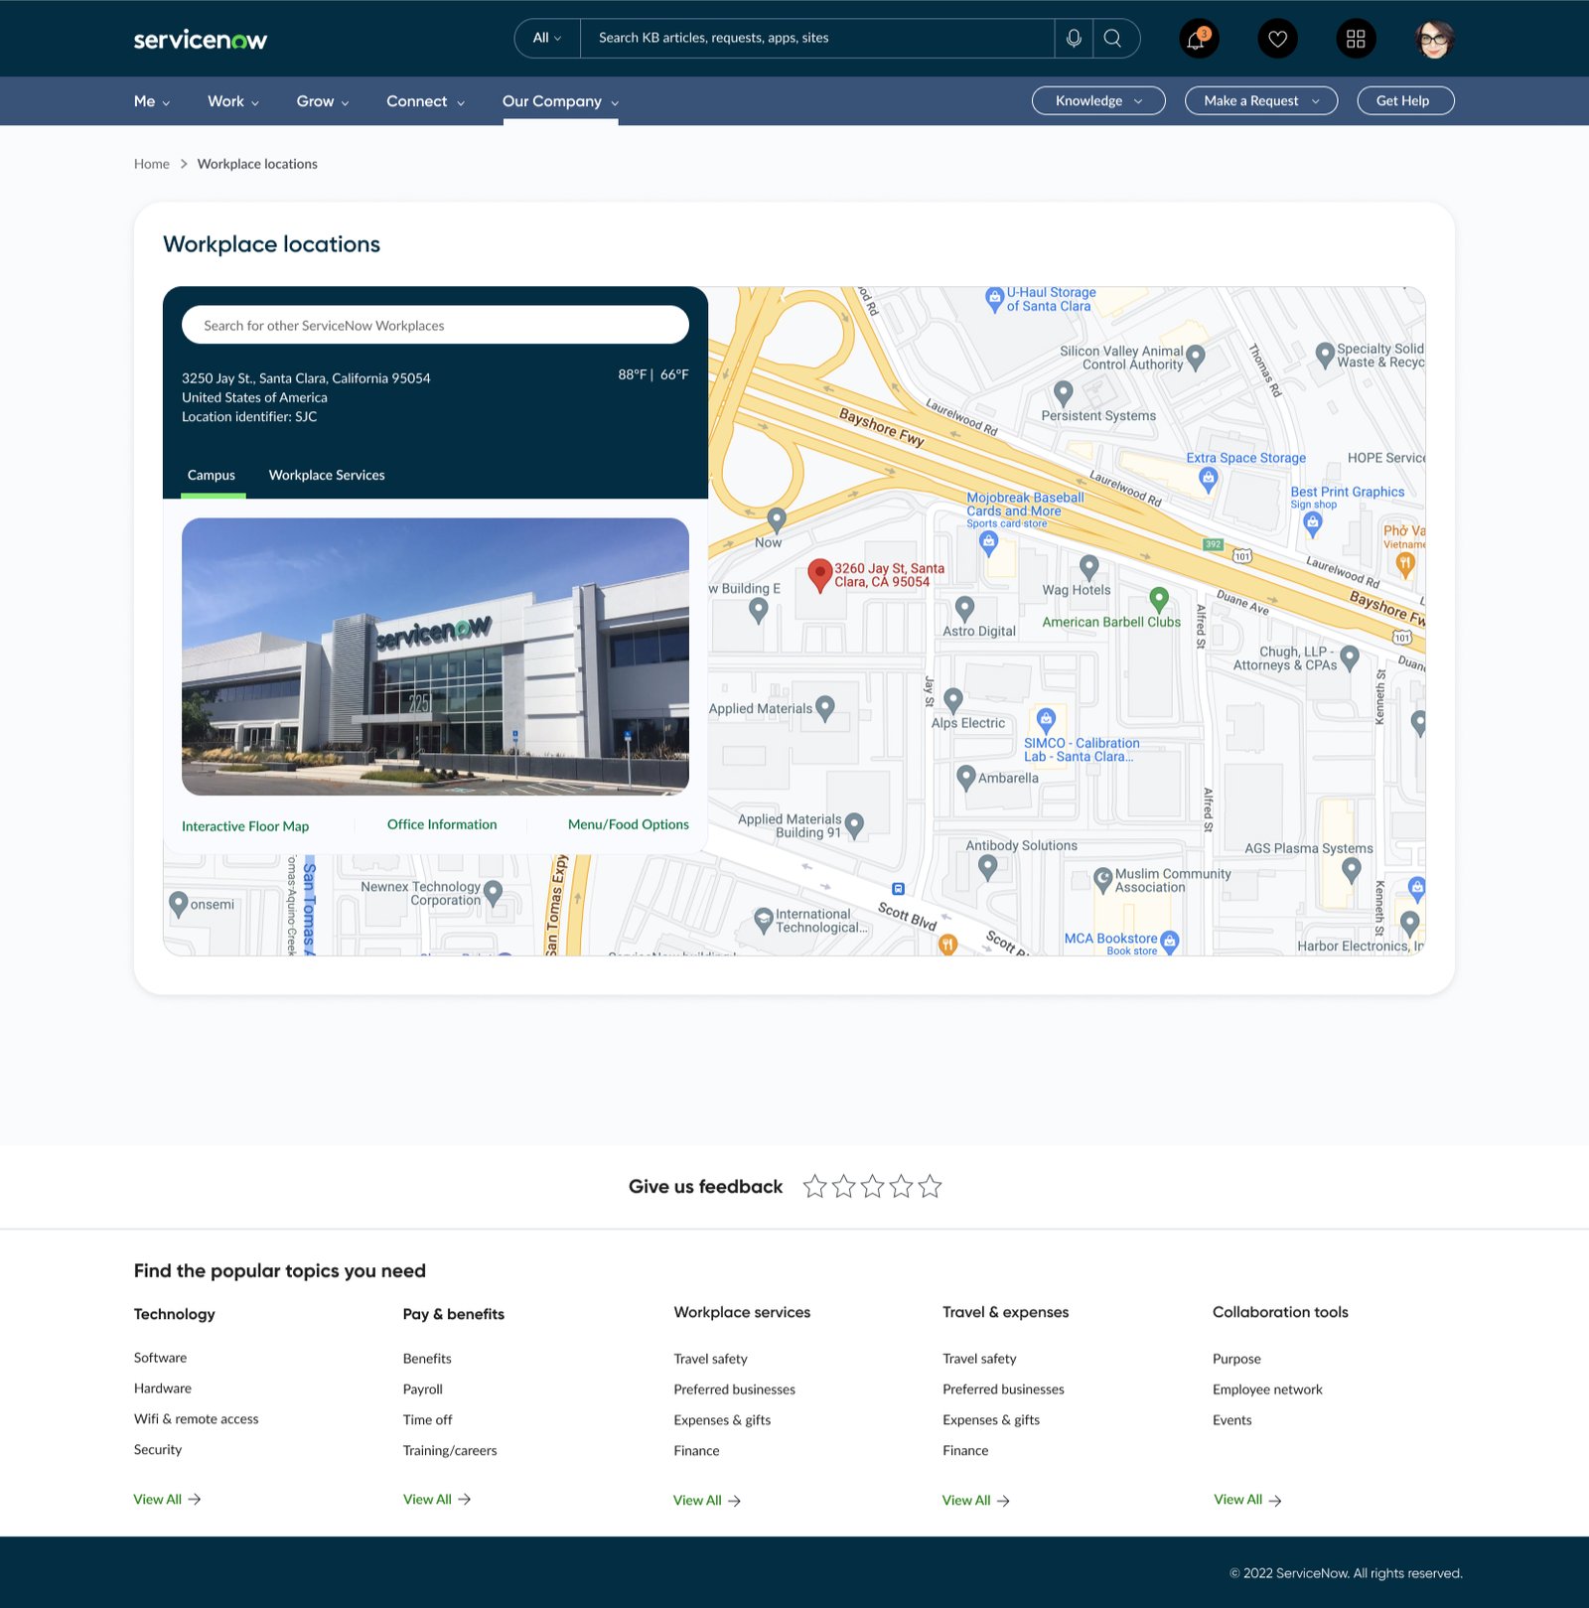Open Menu/Food Options link

(x=629, y=824)
